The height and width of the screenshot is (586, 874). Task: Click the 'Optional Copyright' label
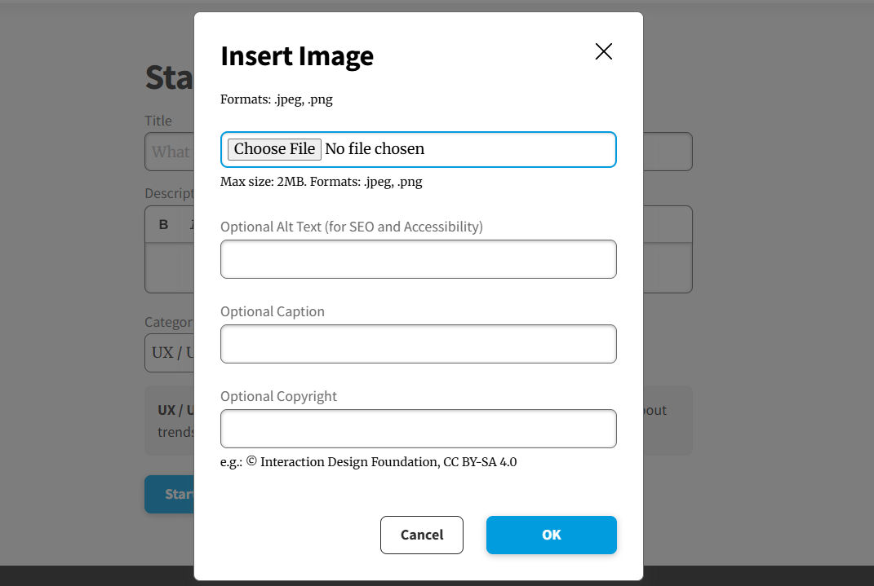pyautogui.click(x=278, y=396)
